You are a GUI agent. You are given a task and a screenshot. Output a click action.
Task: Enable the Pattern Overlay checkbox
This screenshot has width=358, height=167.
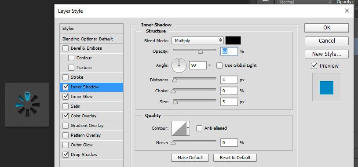pyautogui.click(x=66, y=135)
